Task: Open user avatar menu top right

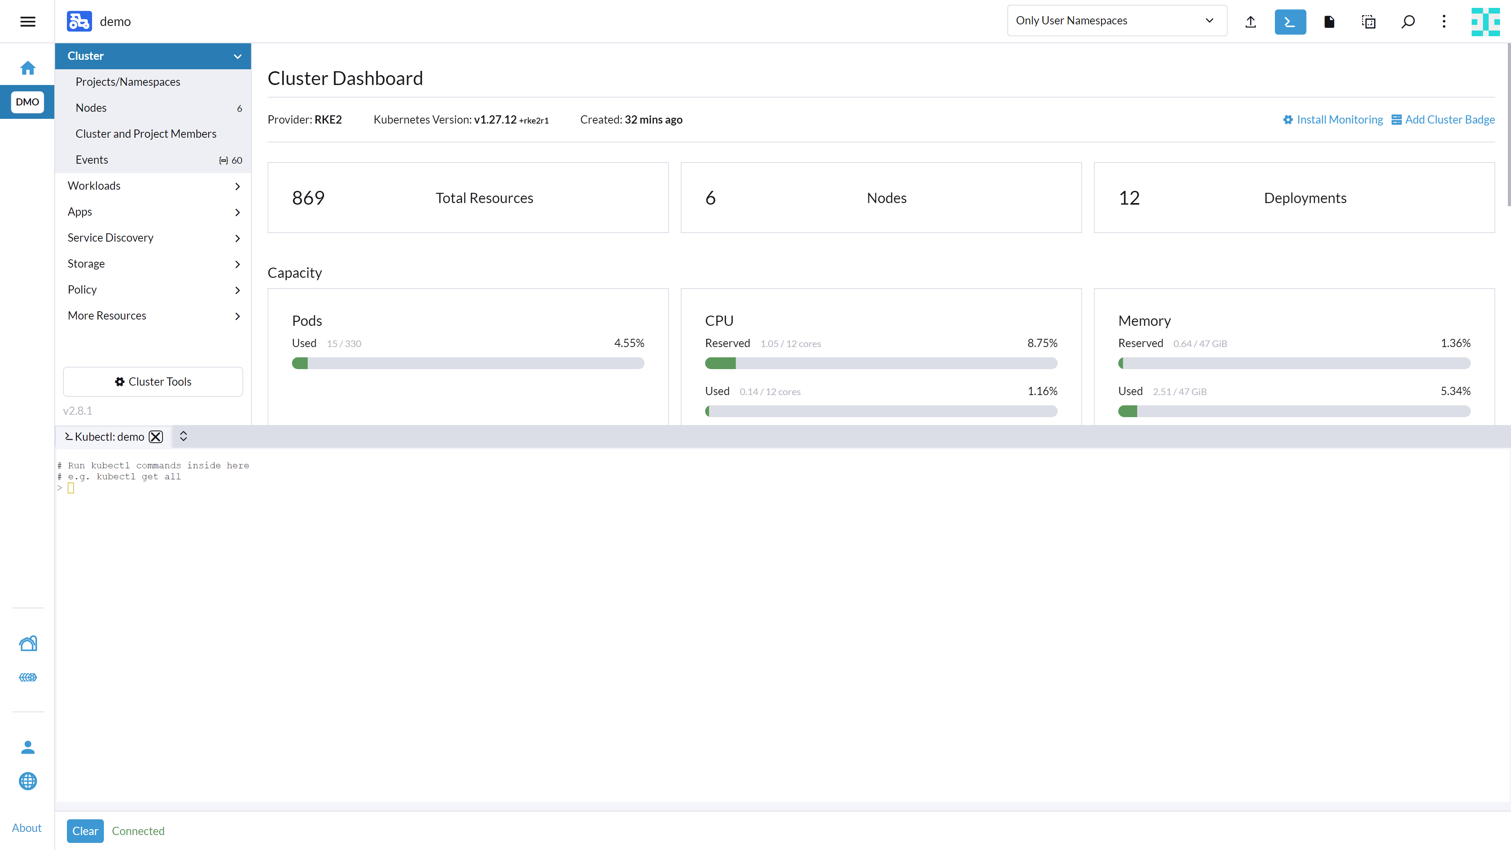Action: click(x=1485, y=22)
